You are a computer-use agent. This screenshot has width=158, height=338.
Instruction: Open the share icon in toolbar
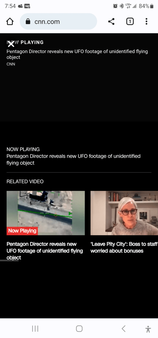tap(111, 21)
